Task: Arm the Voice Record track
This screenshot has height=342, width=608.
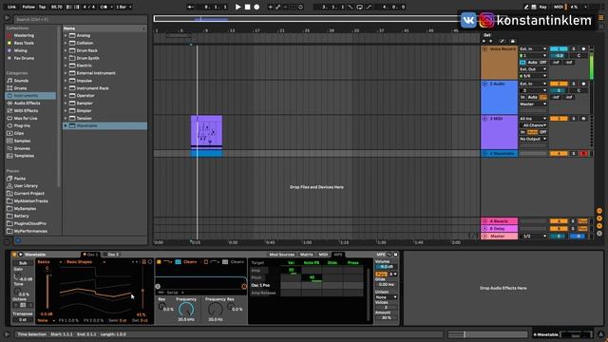Action: [x=583, y=48]
